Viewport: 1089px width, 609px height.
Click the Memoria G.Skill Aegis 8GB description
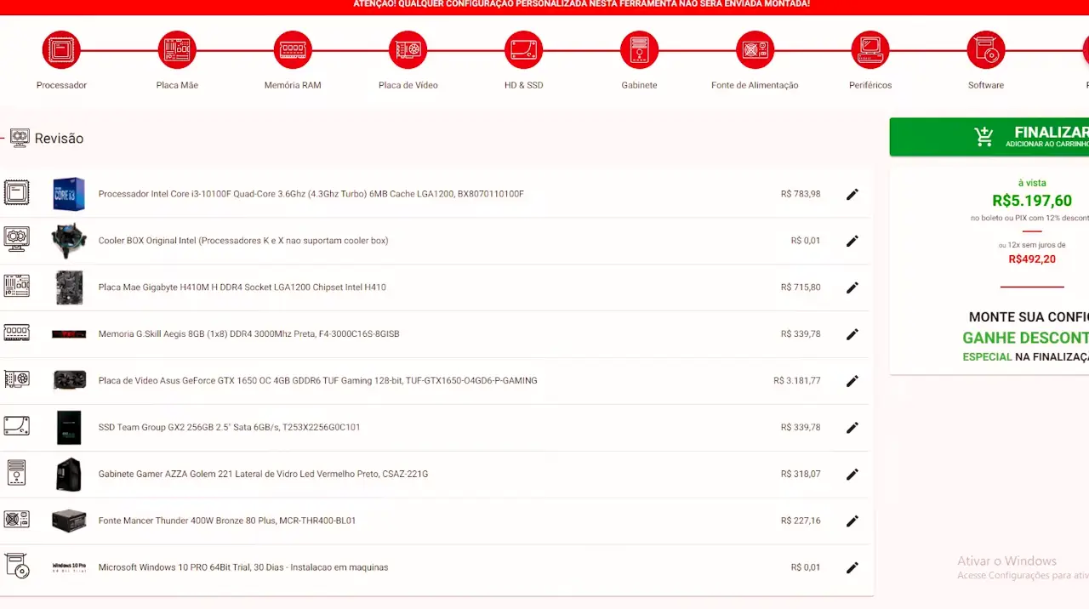coord(248,334)
